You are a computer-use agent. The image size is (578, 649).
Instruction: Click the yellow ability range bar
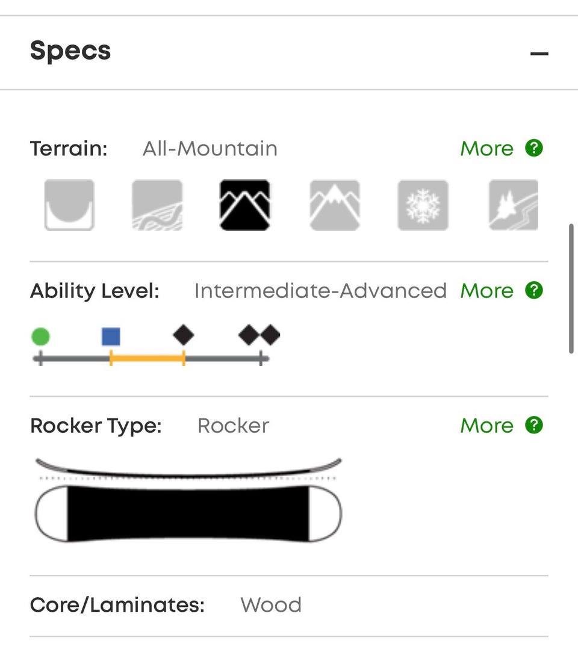(148, 359)
